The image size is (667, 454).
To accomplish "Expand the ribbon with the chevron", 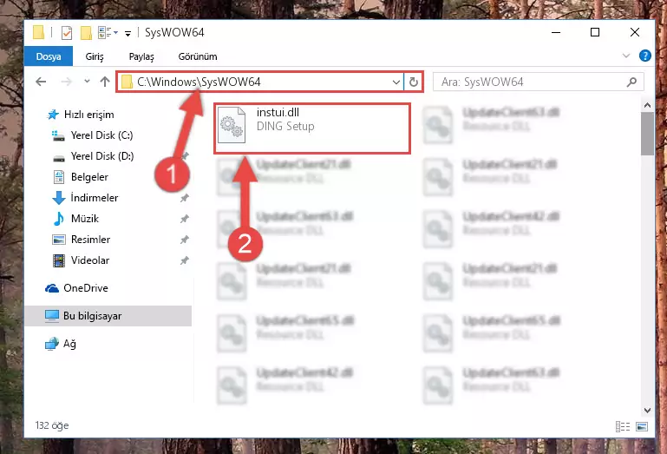I will click(625, 56).
